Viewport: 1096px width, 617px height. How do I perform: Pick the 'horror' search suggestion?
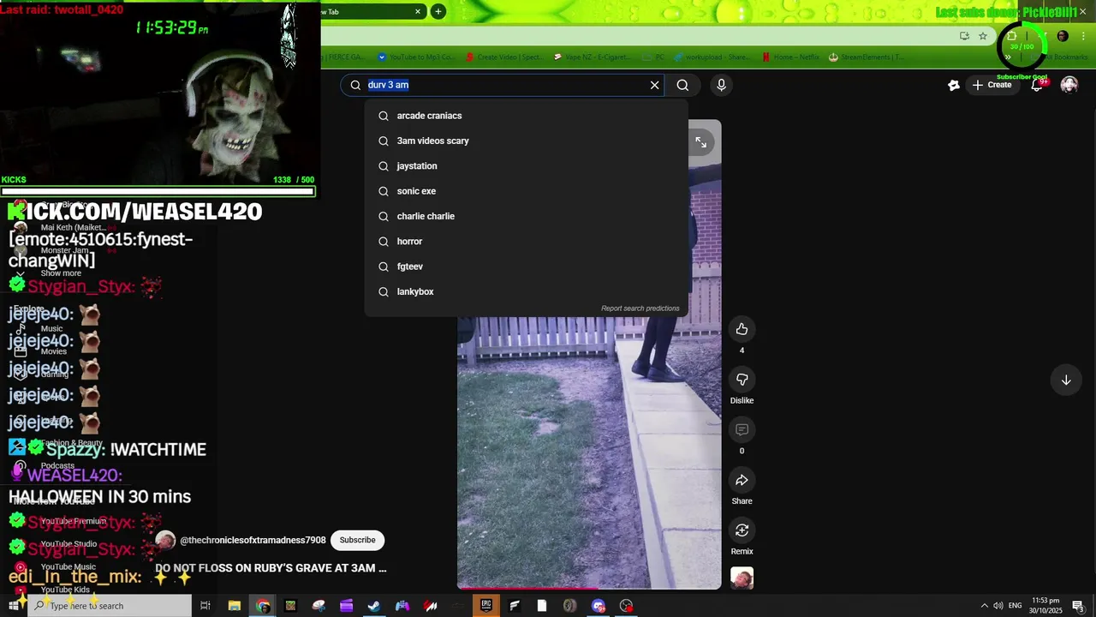[526, 242]
